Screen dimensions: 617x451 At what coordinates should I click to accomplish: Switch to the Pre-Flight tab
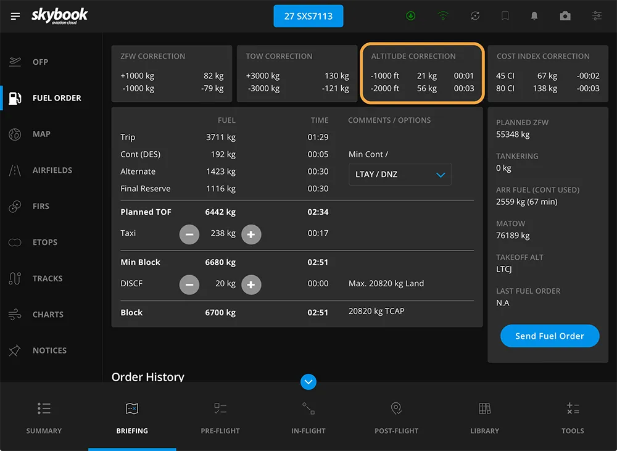click(x=220, y=418)
